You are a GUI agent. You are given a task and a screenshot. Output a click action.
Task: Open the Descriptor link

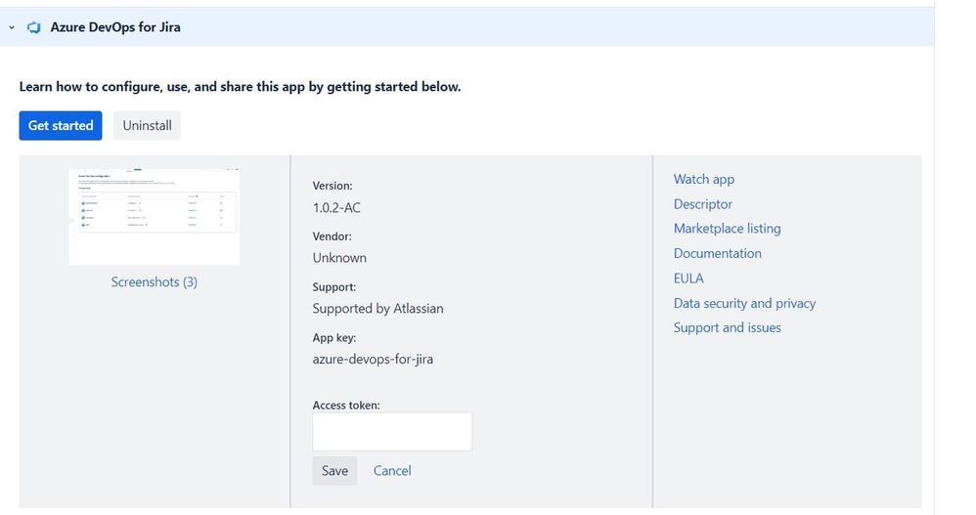pos(702,204)
